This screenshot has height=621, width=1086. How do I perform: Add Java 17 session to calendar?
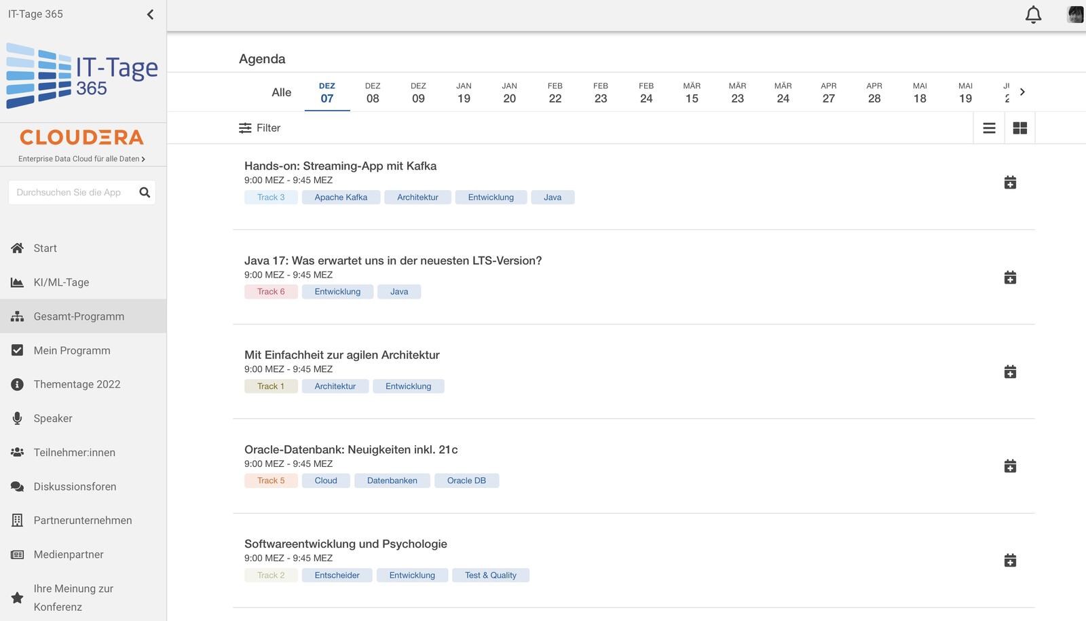click(1010, 277)
